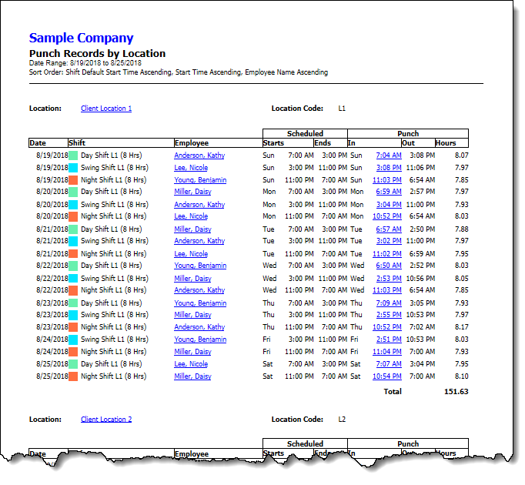
Task: Open Anderson, Kathy on 8/23/2018 Night Shift
Action: pos(199,326)
